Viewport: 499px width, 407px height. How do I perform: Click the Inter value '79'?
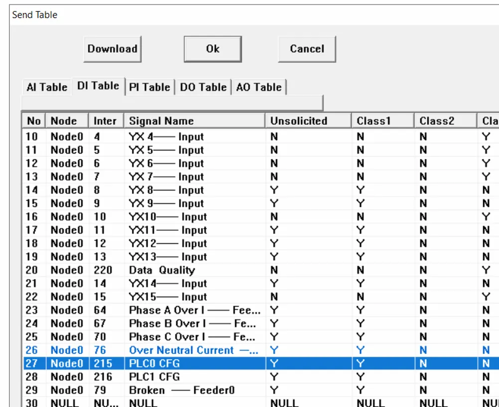[100, 391]
